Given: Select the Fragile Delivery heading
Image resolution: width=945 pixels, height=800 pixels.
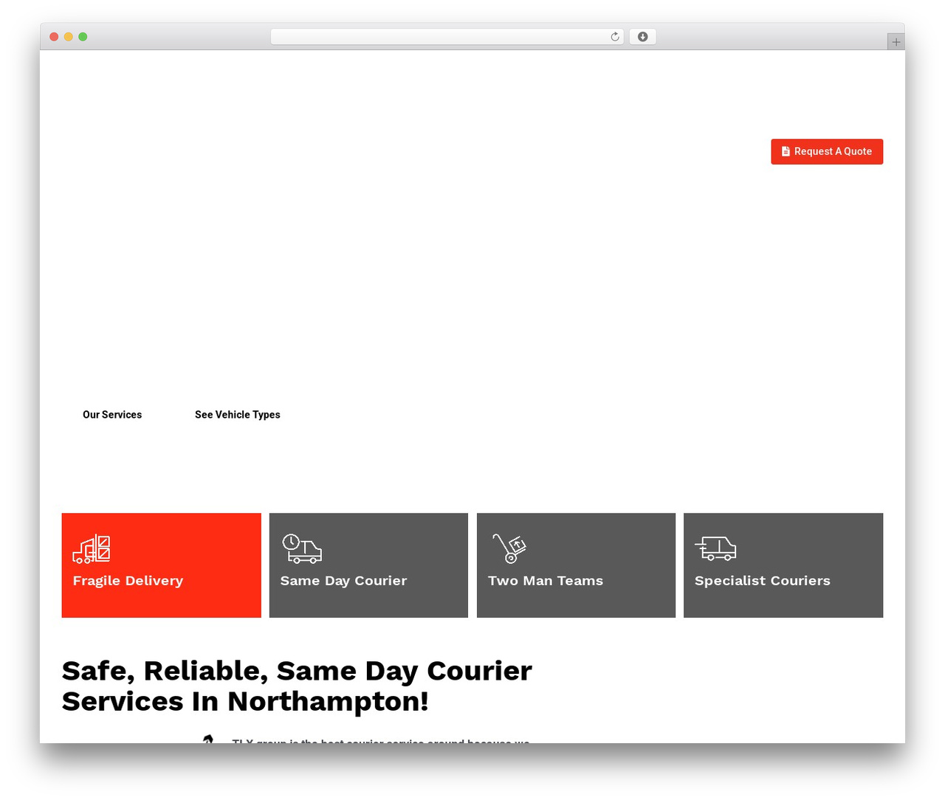Looking at the screenshot, I should click(128, 581).
